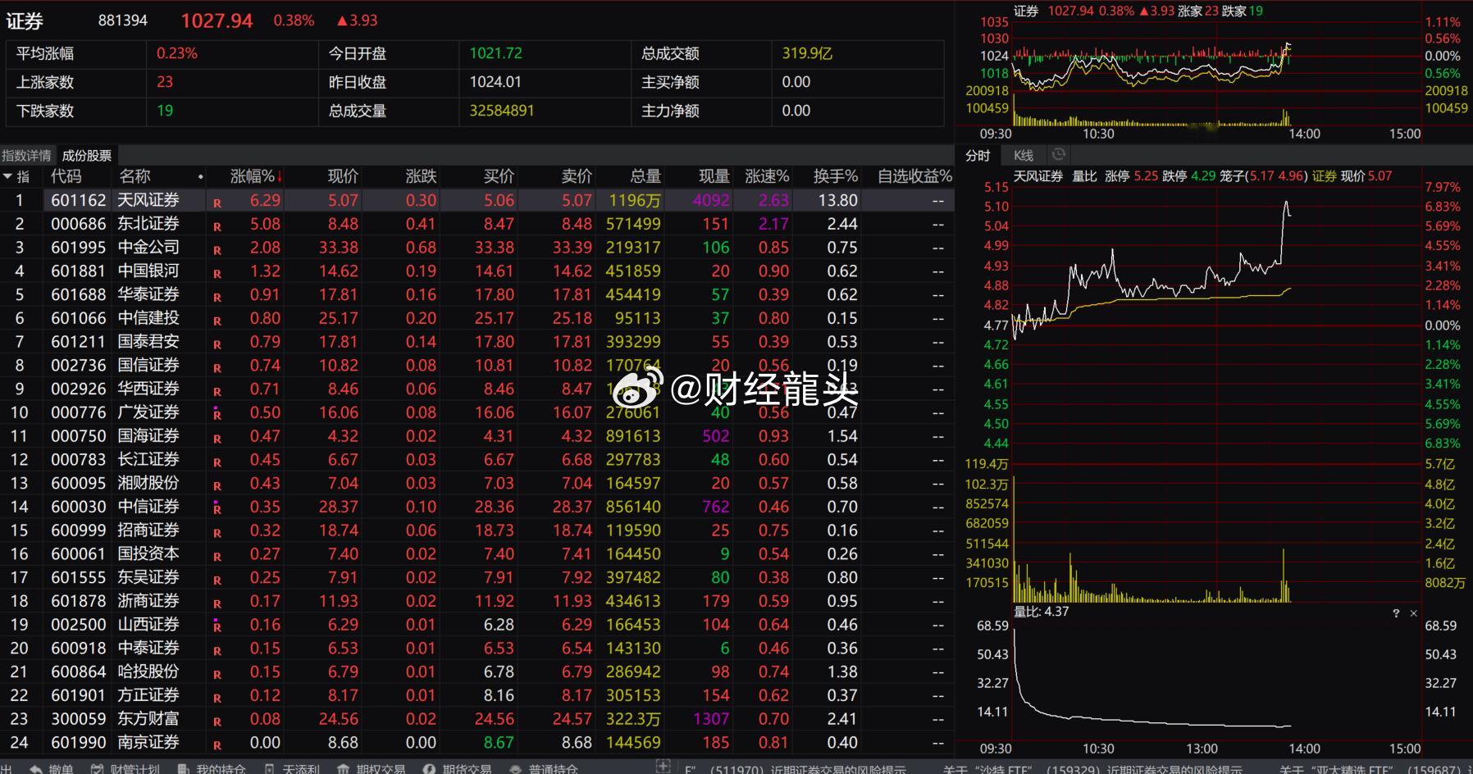The width and height of the screenshot is (1473, 774).
Task: Click the R margin marker for 广发证券
Action: pos(217,415)
